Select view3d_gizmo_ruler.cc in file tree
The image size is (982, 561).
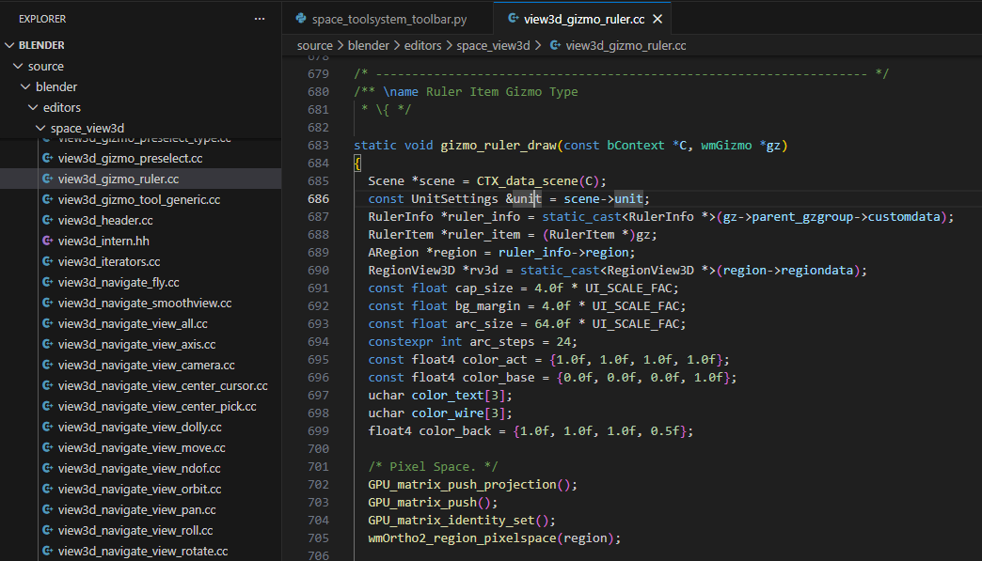point(140,179)
